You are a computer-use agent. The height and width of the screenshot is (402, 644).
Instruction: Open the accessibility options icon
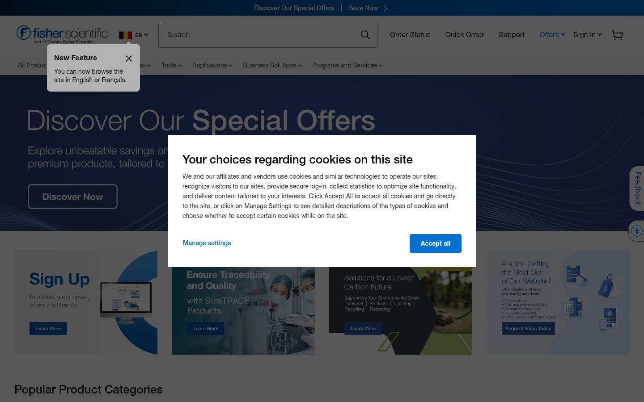tap(636, 231)
